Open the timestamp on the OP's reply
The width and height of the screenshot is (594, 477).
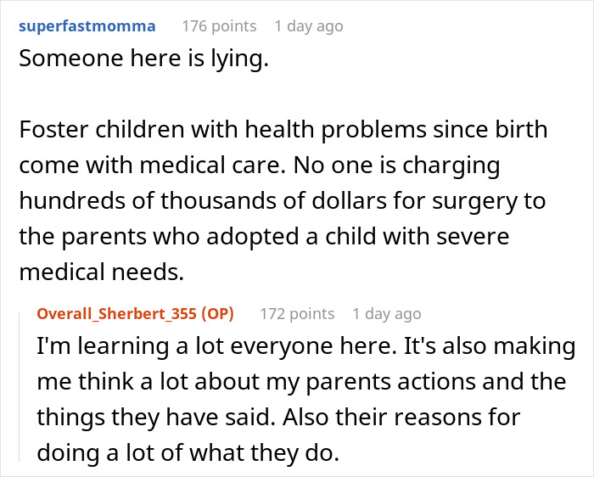386,314
